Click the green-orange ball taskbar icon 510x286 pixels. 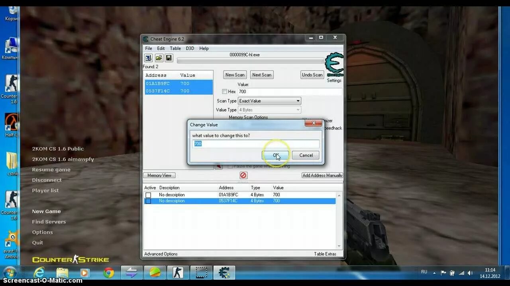[155, 272]
